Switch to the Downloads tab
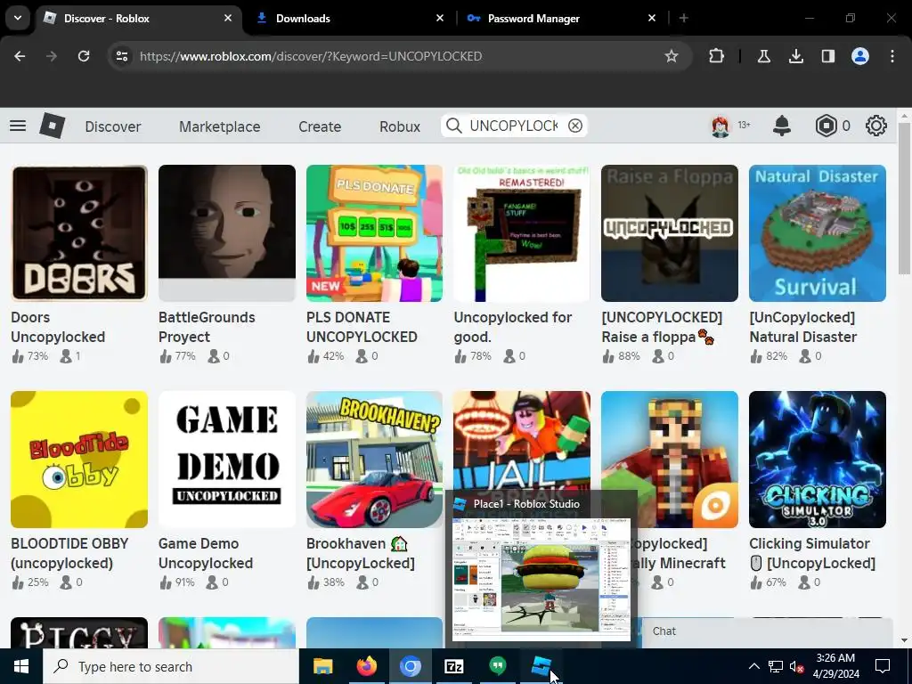The width and height of the screenshot is (912, 684). tap(351, 18)
